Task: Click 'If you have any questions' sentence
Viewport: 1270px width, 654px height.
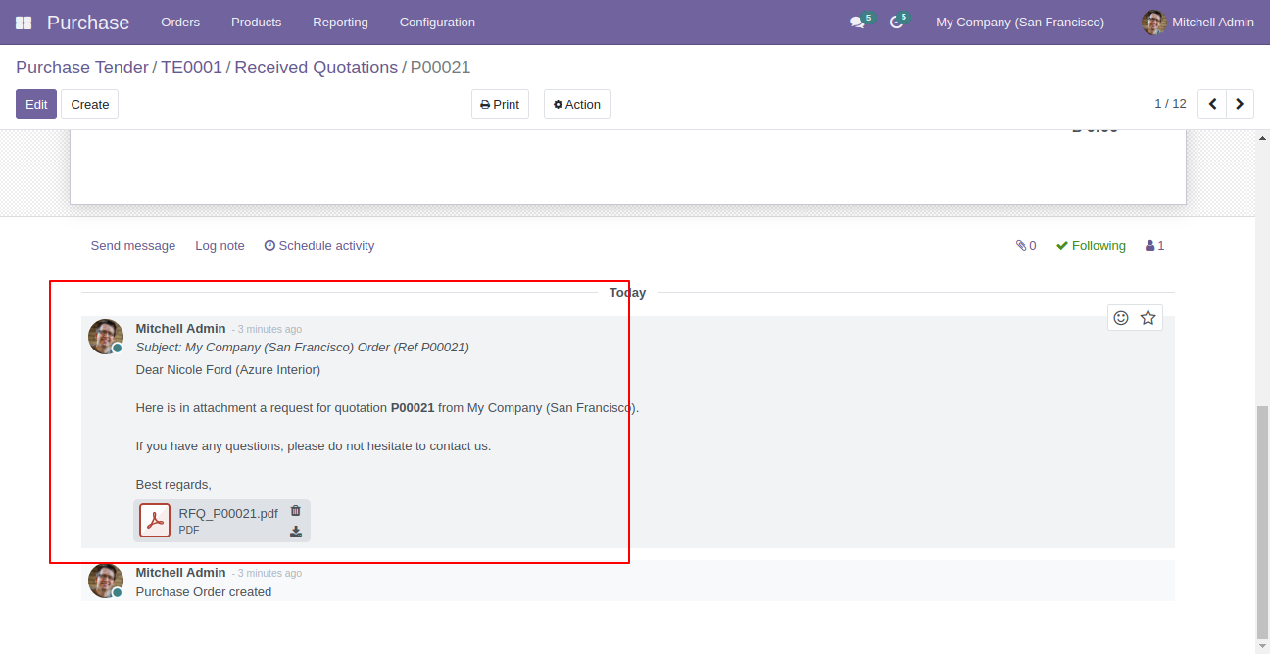Action: pos(314,446)
